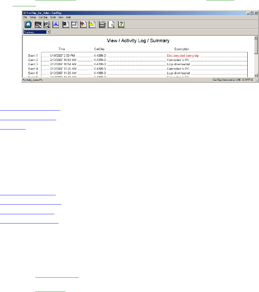Expand the Summary dropdown arrow

point(48,32)
